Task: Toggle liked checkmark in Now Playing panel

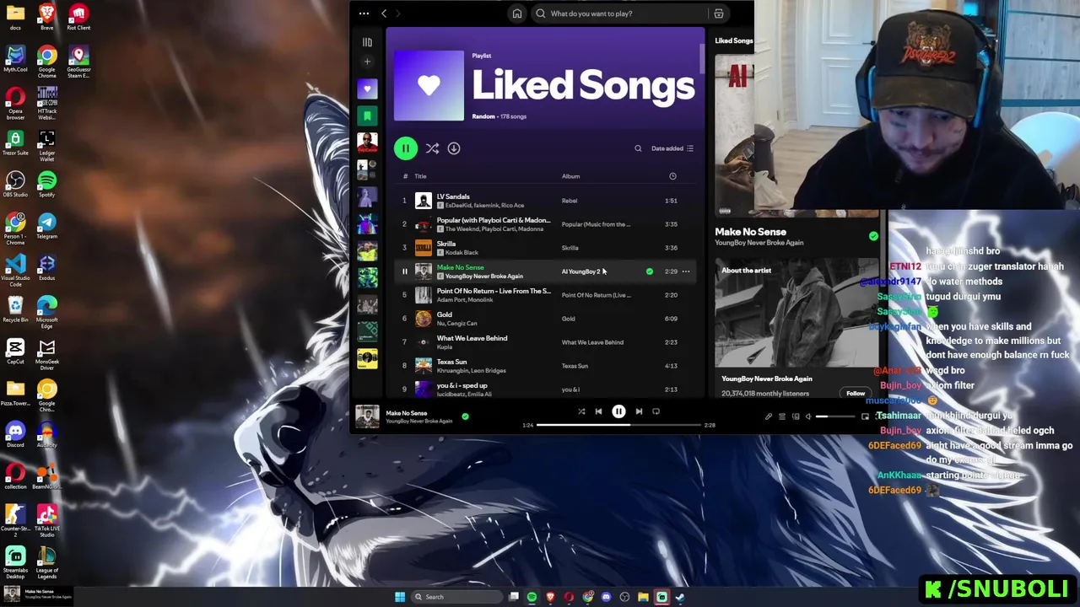Action: coord(873,237)
